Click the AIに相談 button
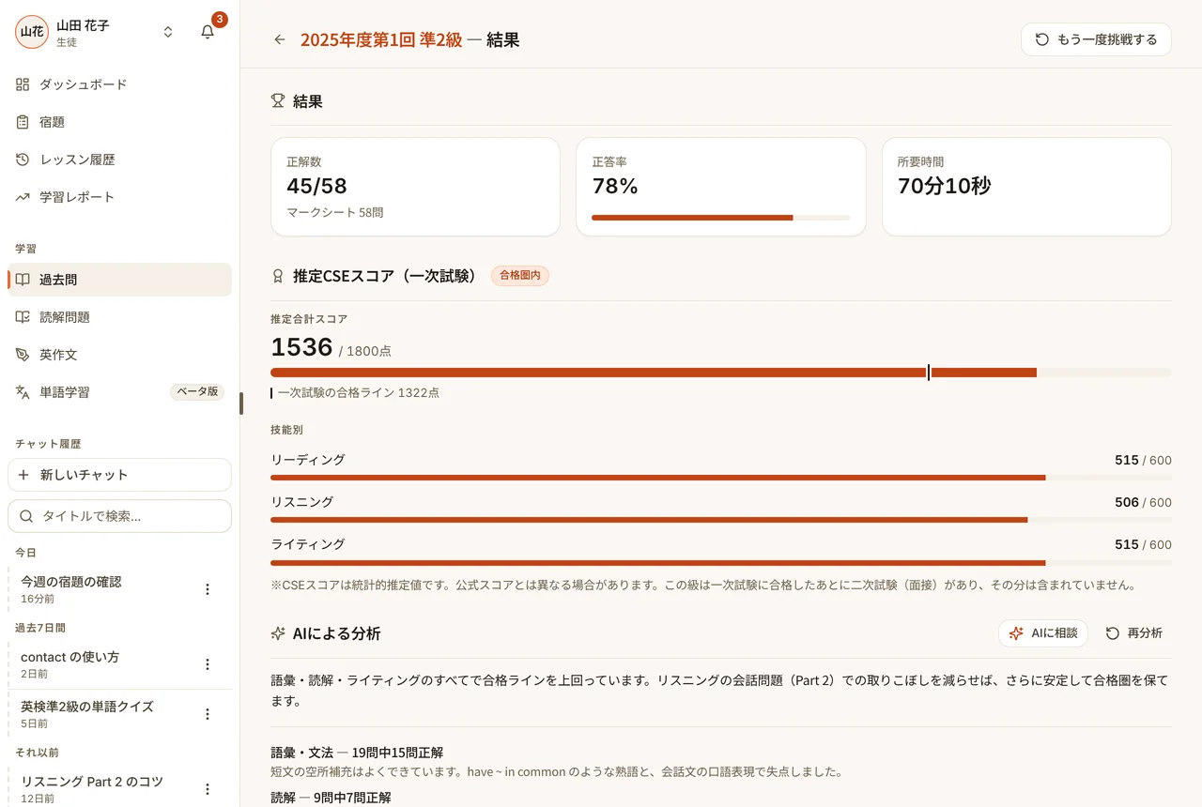 pos(1042,633)
